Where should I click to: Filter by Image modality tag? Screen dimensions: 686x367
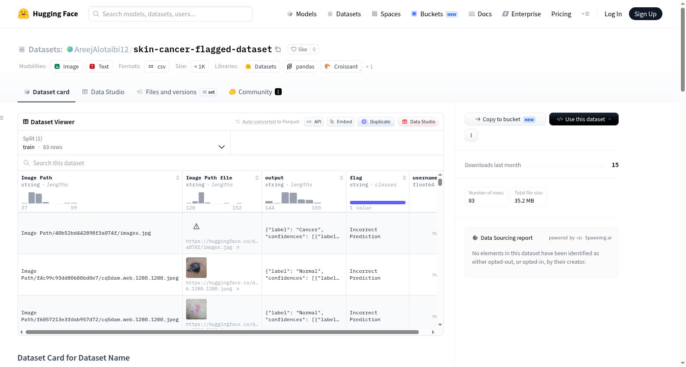(x=66, y=66)
